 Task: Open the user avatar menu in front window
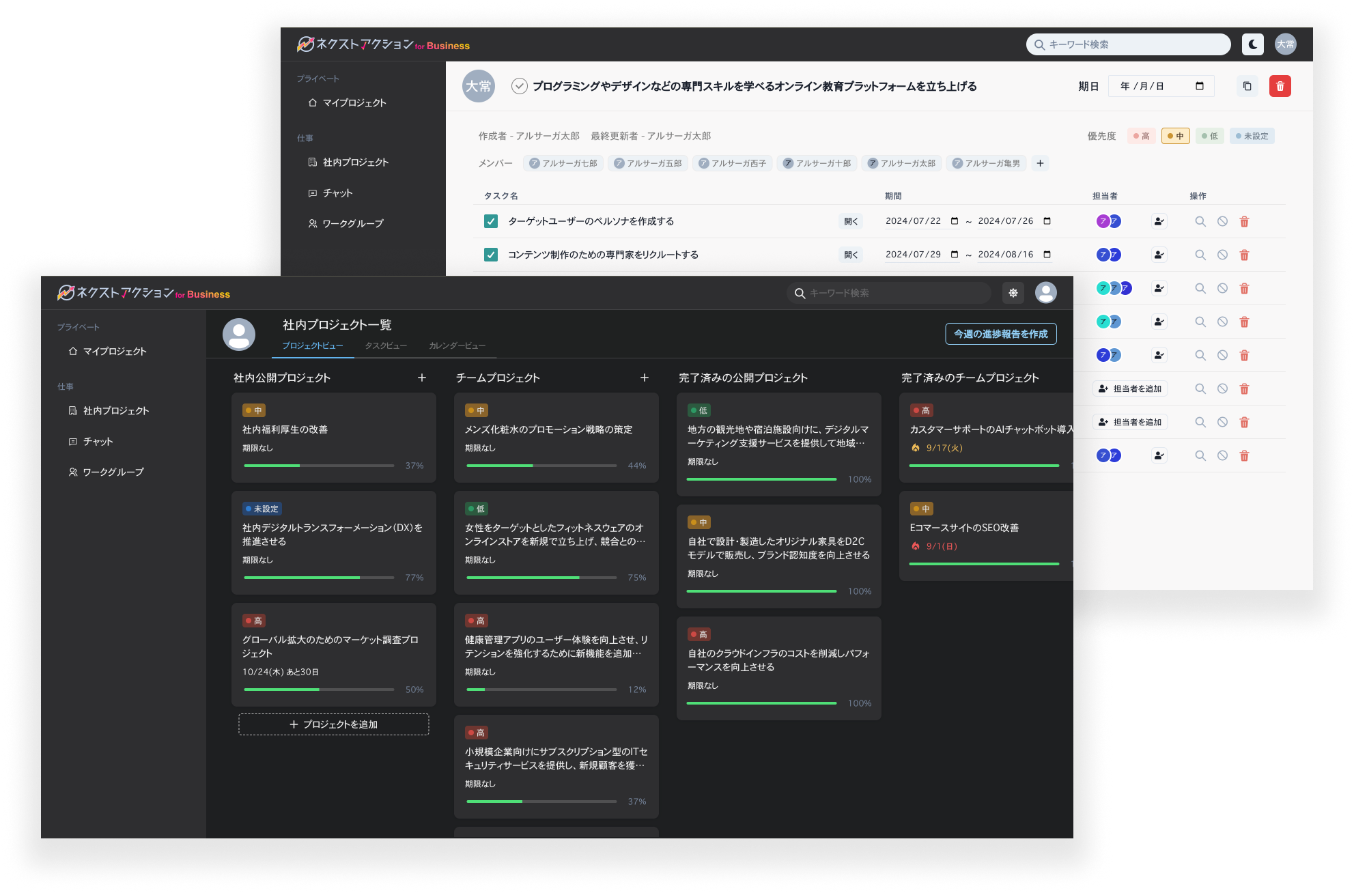coord(1045,293)
